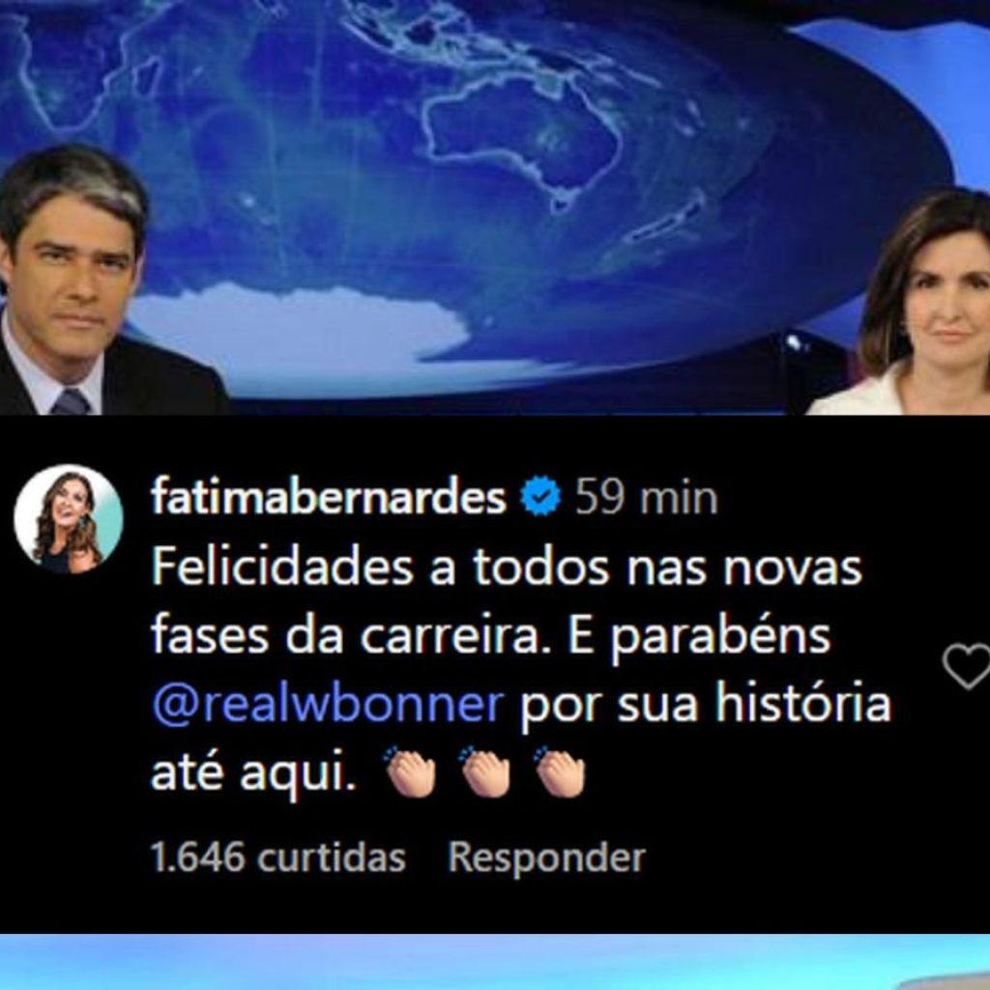Open the fatimabernardes username link

329,497
